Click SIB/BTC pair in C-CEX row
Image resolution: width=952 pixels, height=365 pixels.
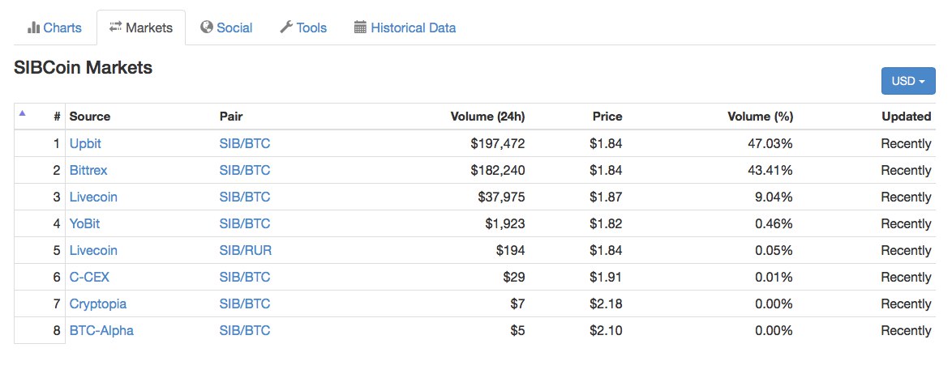click(245, 277)
